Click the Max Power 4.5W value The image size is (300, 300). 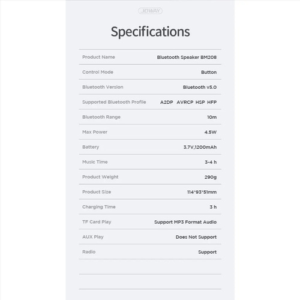coord(211,132)
